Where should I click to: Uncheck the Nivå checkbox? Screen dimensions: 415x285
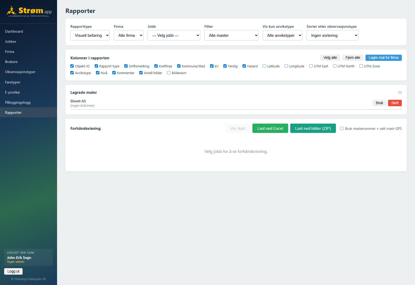(98, 73)
